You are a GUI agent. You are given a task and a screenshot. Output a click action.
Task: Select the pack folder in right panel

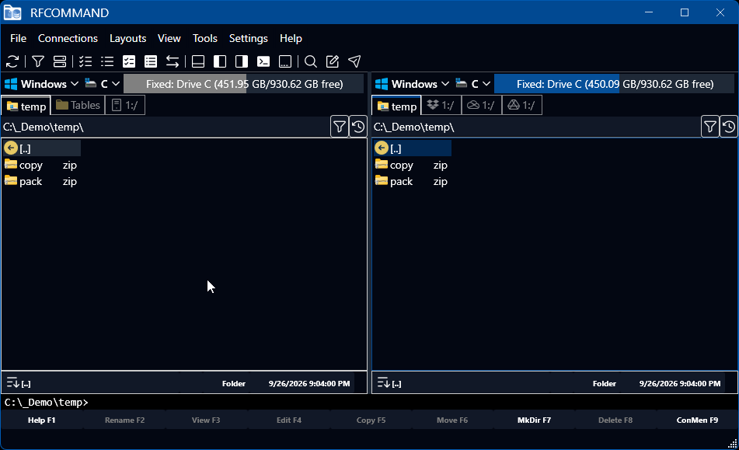click(x=413, y=181)
